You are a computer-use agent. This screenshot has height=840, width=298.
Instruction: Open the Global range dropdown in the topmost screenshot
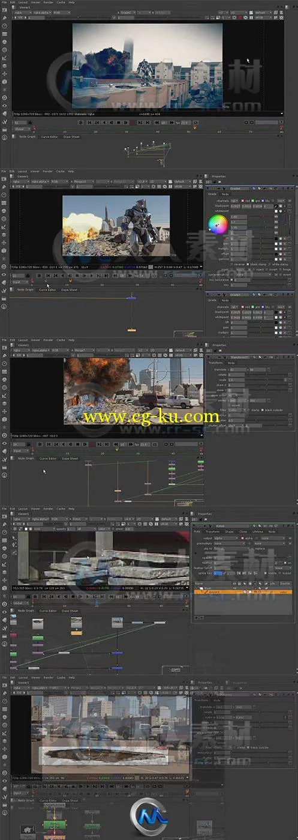point(23,128)
